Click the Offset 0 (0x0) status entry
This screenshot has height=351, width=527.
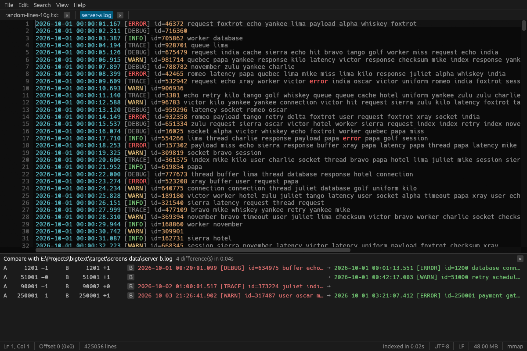57,346
